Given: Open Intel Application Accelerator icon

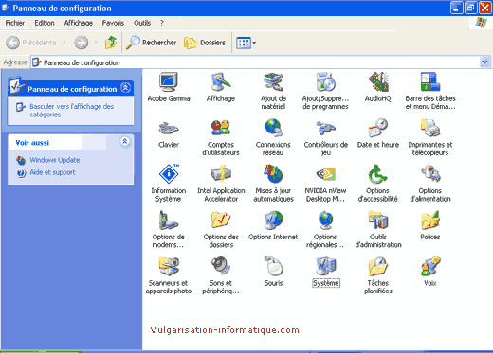Looking at the screenshot, I should click(x=221, y=174).
